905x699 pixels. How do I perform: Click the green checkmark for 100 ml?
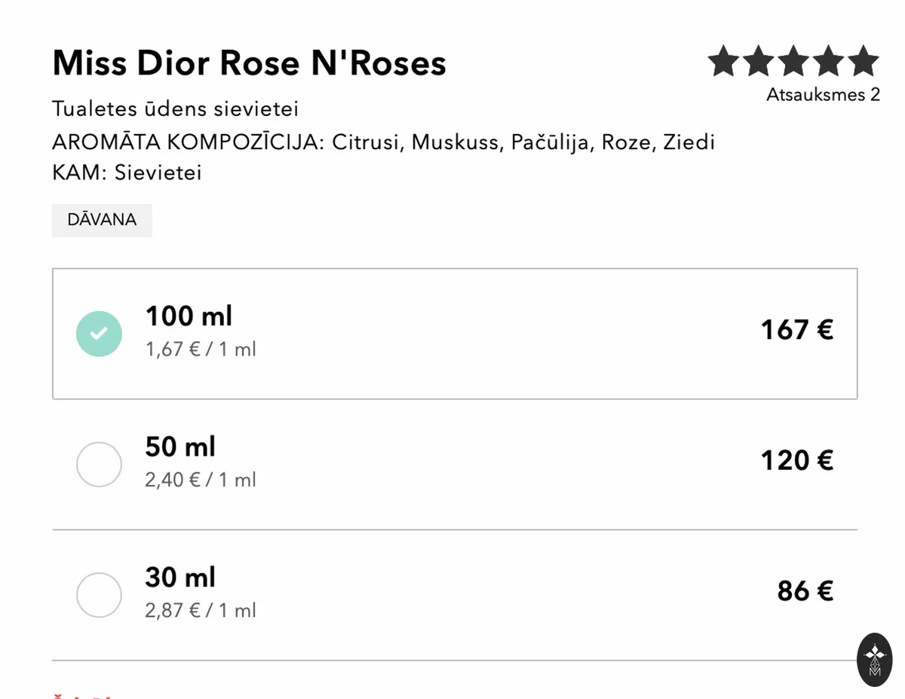[99, 334]
